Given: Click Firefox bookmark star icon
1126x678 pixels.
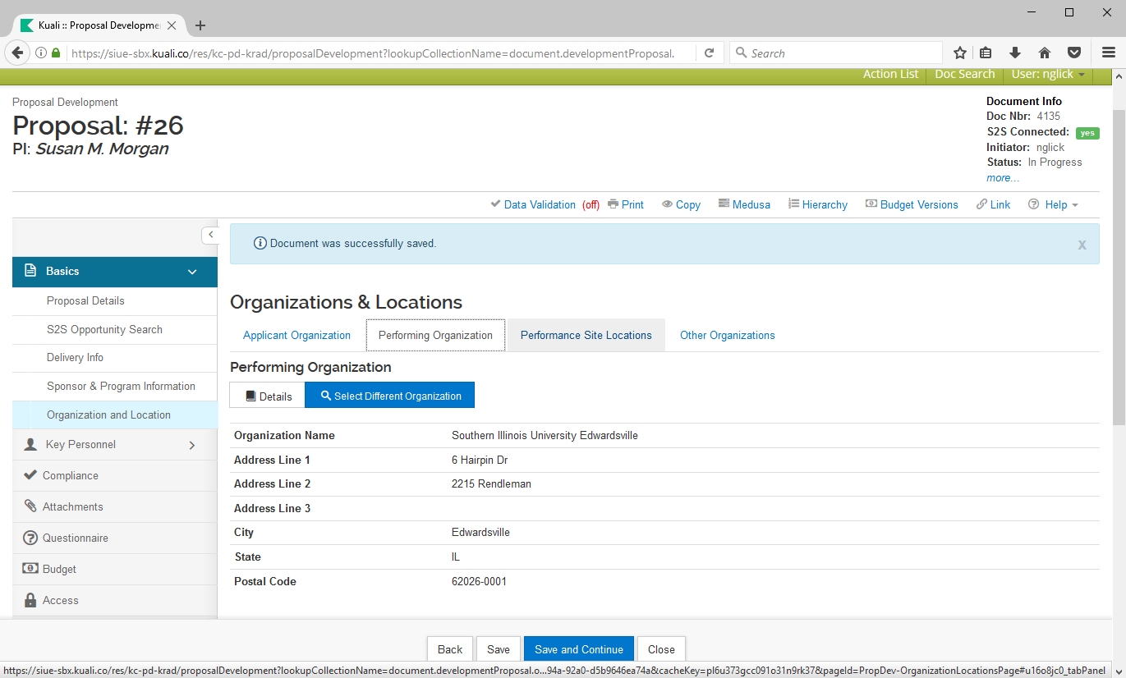Looking at the screenshot, I should click(x=959, y=53).
